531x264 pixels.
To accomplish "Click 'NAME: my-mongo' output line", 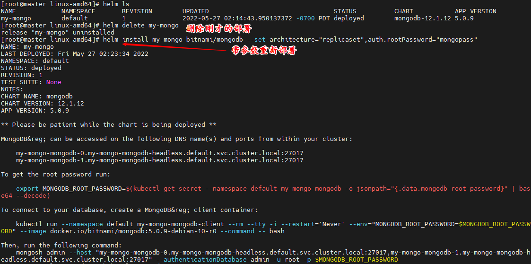I will coord(27,47).
